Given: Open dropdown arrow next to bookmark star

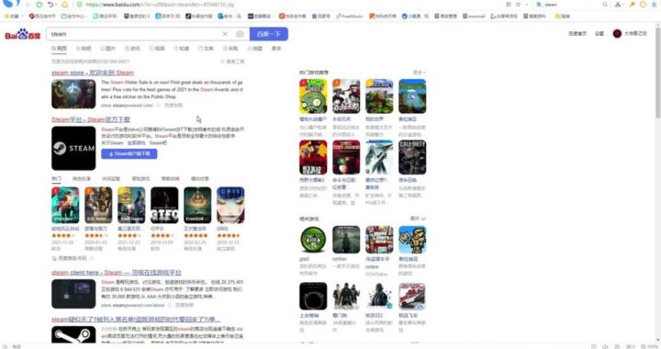Looking at the screenshot, I should pyautogui.click(x=526, y=5).
